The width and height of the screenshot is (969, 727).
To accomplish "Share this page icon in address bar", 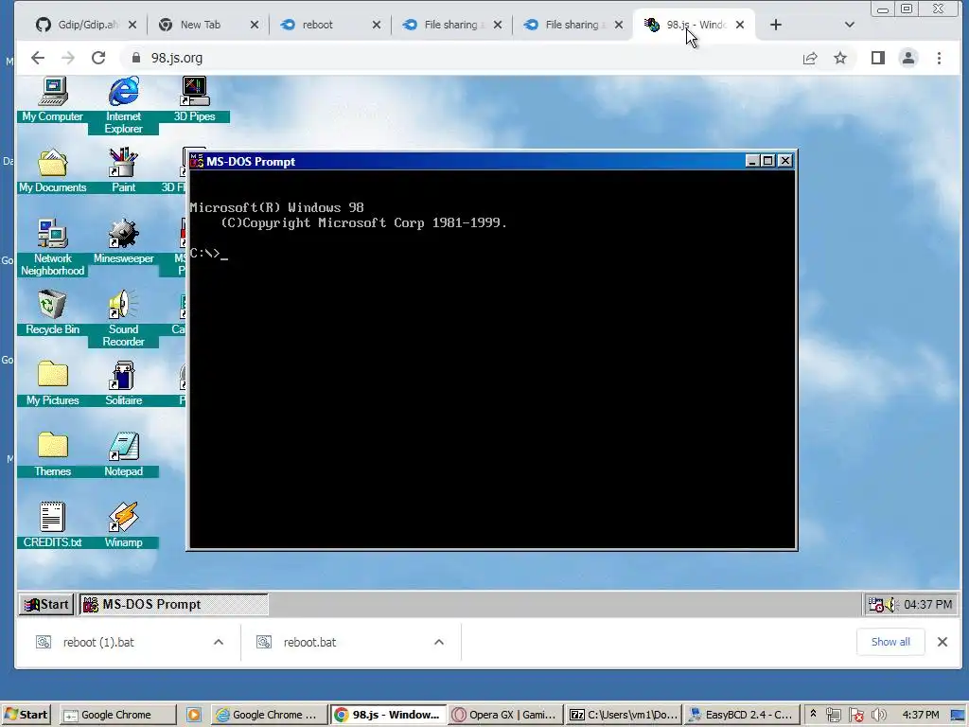I will click(x=810, y=58).
